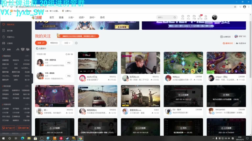The height and width of the screenshot is (141, 252).
Task: Open DNF category in sidebar
Action: [x=16, y=64]
